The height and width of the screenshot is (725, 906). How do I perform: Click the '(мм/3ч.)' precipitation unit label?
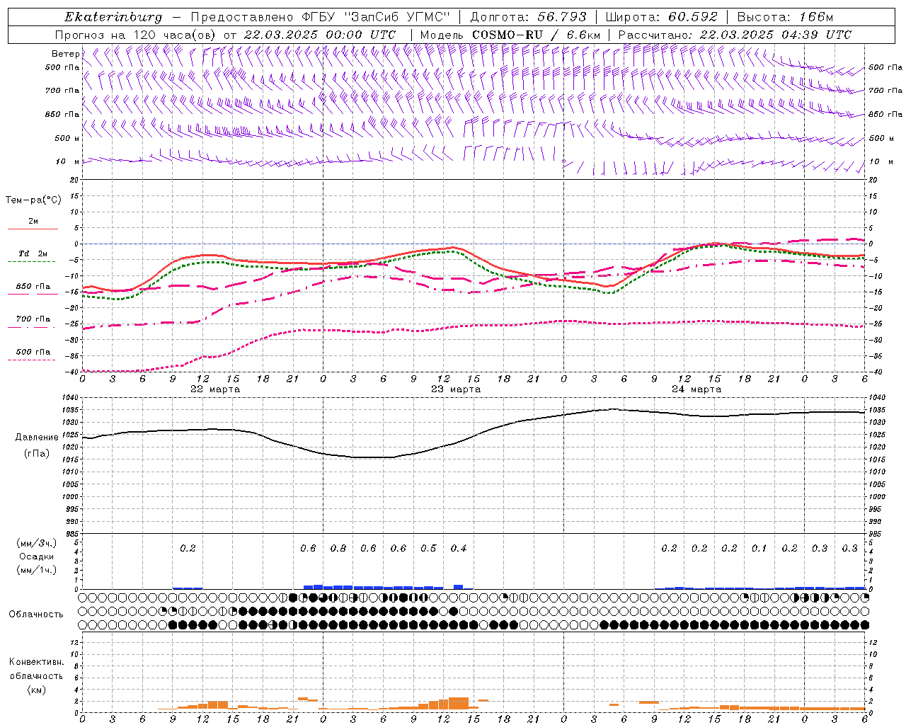[x=37, y=543]
